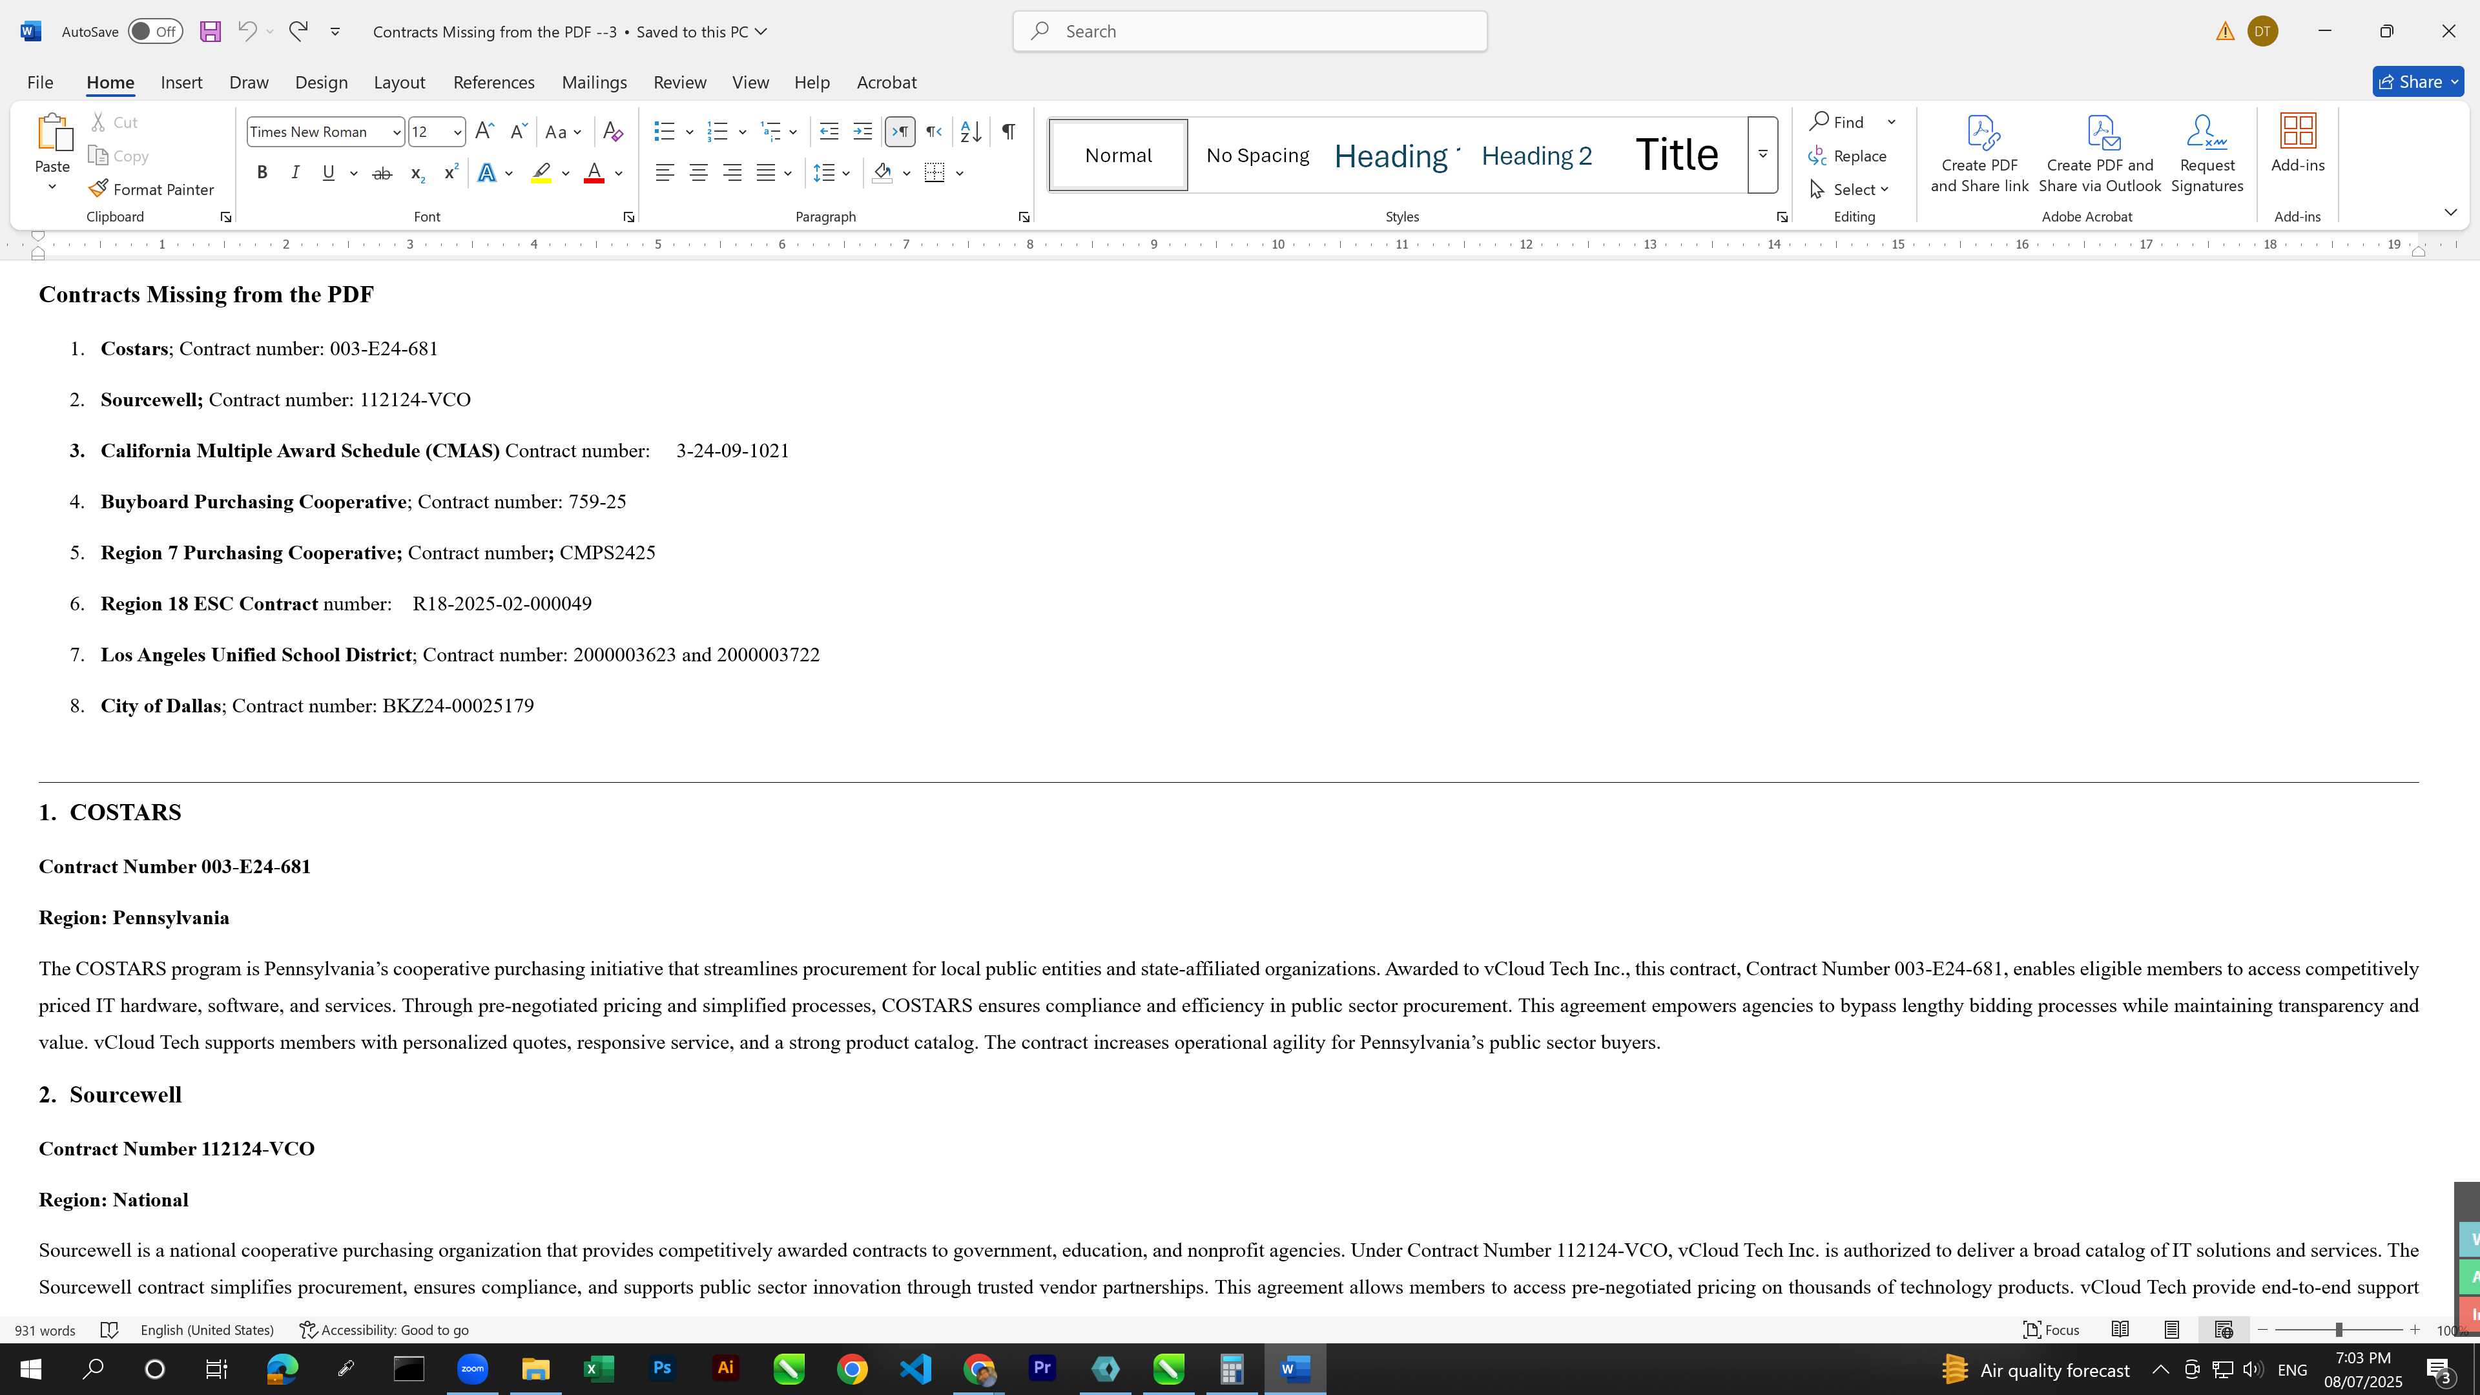Center text alignment icon
Image resolution: width=2480 pixels, height=1395 pixels.
click(x=699, y=173)
